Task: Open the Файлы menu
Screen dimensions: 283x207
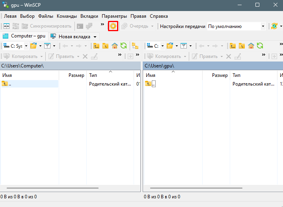Action: pyautogui.click(x=46, y=16)
